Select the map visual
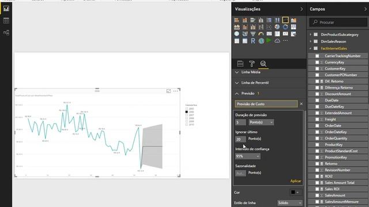 [237, 34]
